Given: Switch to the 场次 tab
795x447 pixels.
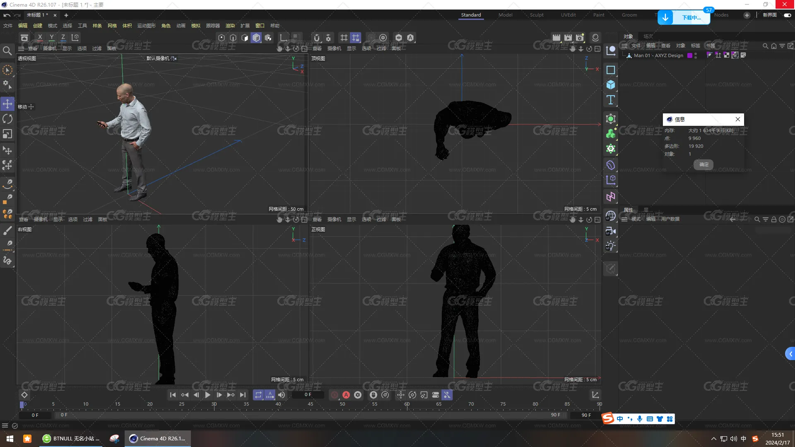Looking at the screenshot, I should pos(648,36).
